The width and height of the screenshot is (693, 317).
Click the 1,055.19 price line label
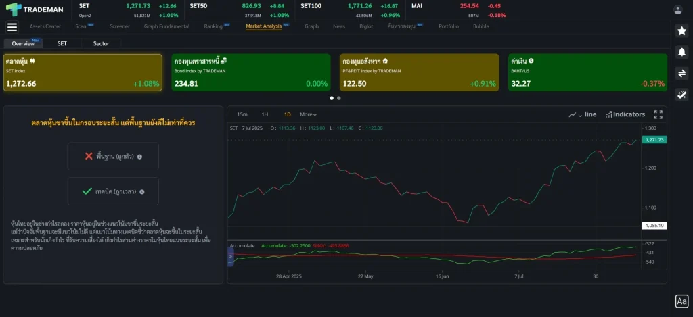coord(654,226)
